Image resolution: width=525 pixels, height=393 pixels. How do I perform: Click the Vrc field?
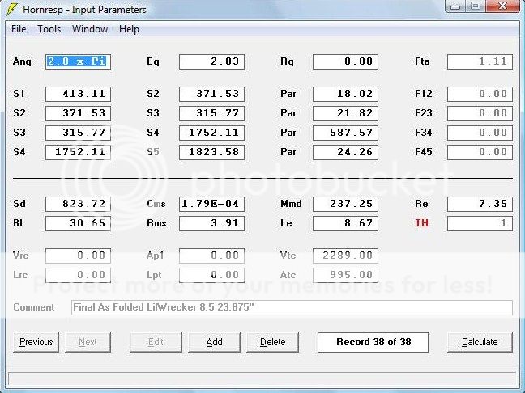[78, 256]
